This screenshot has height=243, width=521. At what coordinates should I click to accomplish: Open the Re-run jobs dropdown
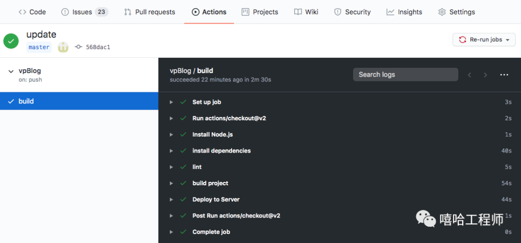point(484,40)
